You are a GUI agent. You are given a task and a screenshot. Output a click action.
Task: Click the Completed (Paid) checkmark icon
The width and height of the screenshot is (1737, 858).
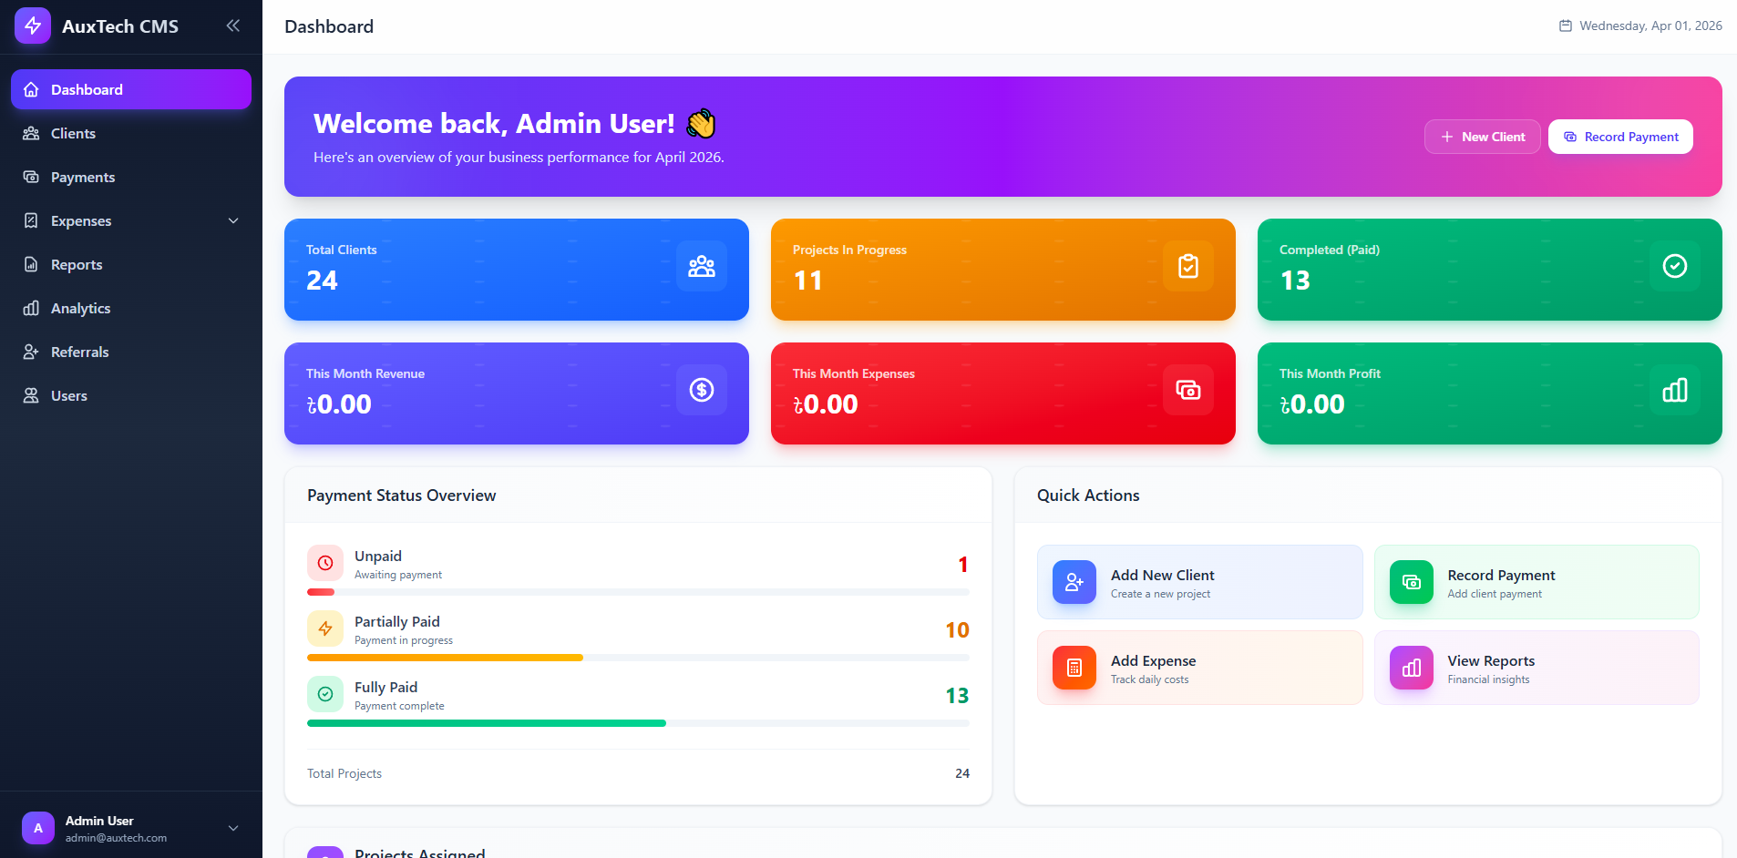click(x=1674, y=266)
